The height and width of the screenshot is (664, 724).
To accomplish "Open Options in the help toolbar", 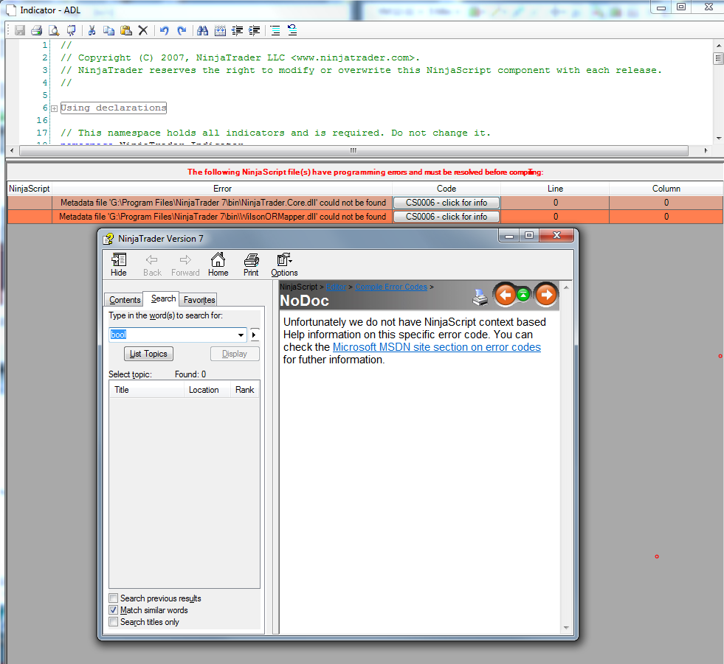I will (284, 265).
